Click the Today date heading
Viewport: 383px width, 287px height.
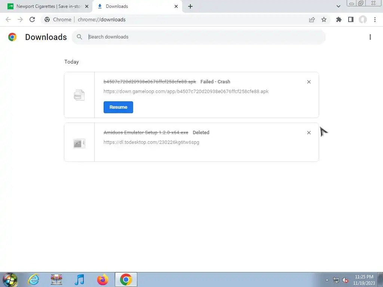tap(71, 62)
